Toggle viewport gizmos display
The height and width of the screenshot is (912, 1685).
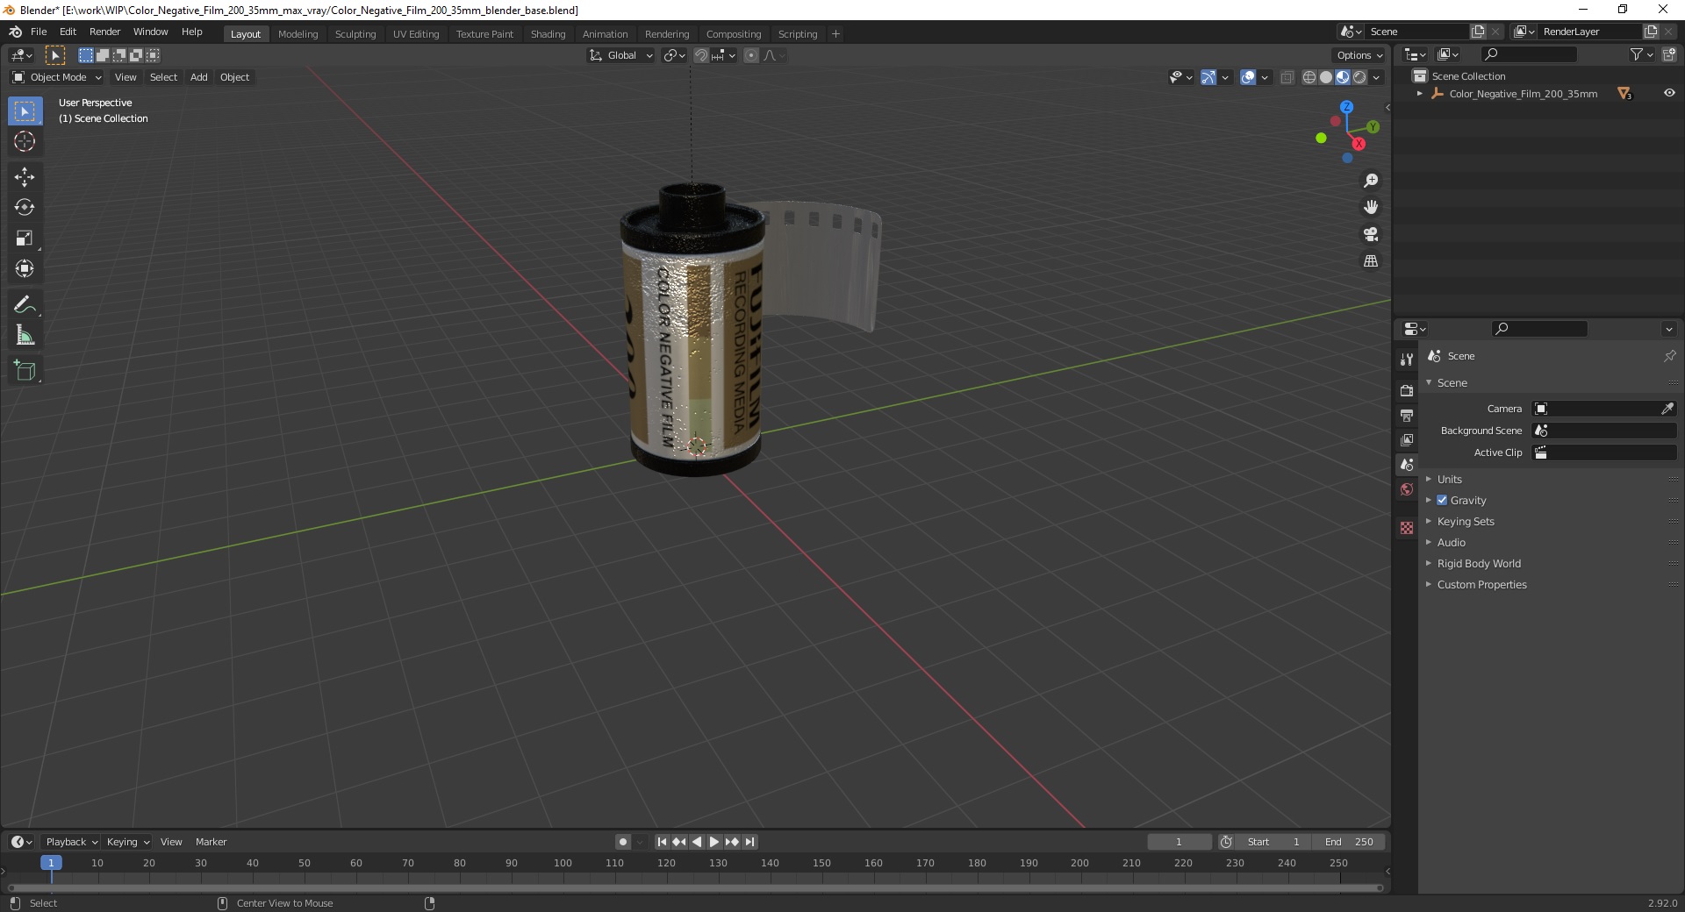click(1208, 77)
